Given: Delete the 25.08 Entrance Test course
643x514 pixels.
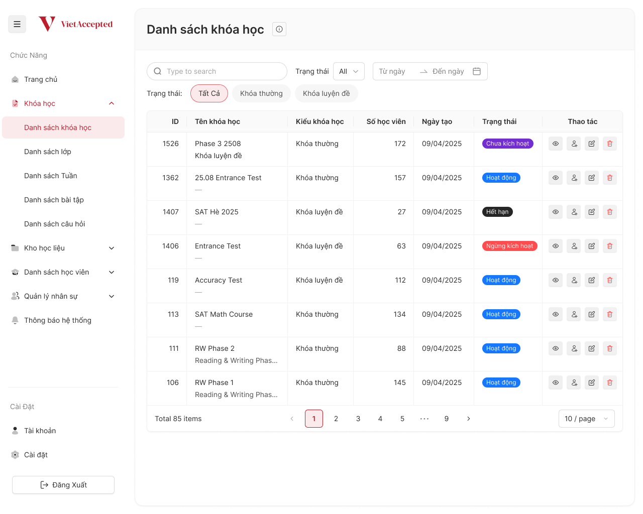Looking at the screenshot, I should tap(610, 178).
